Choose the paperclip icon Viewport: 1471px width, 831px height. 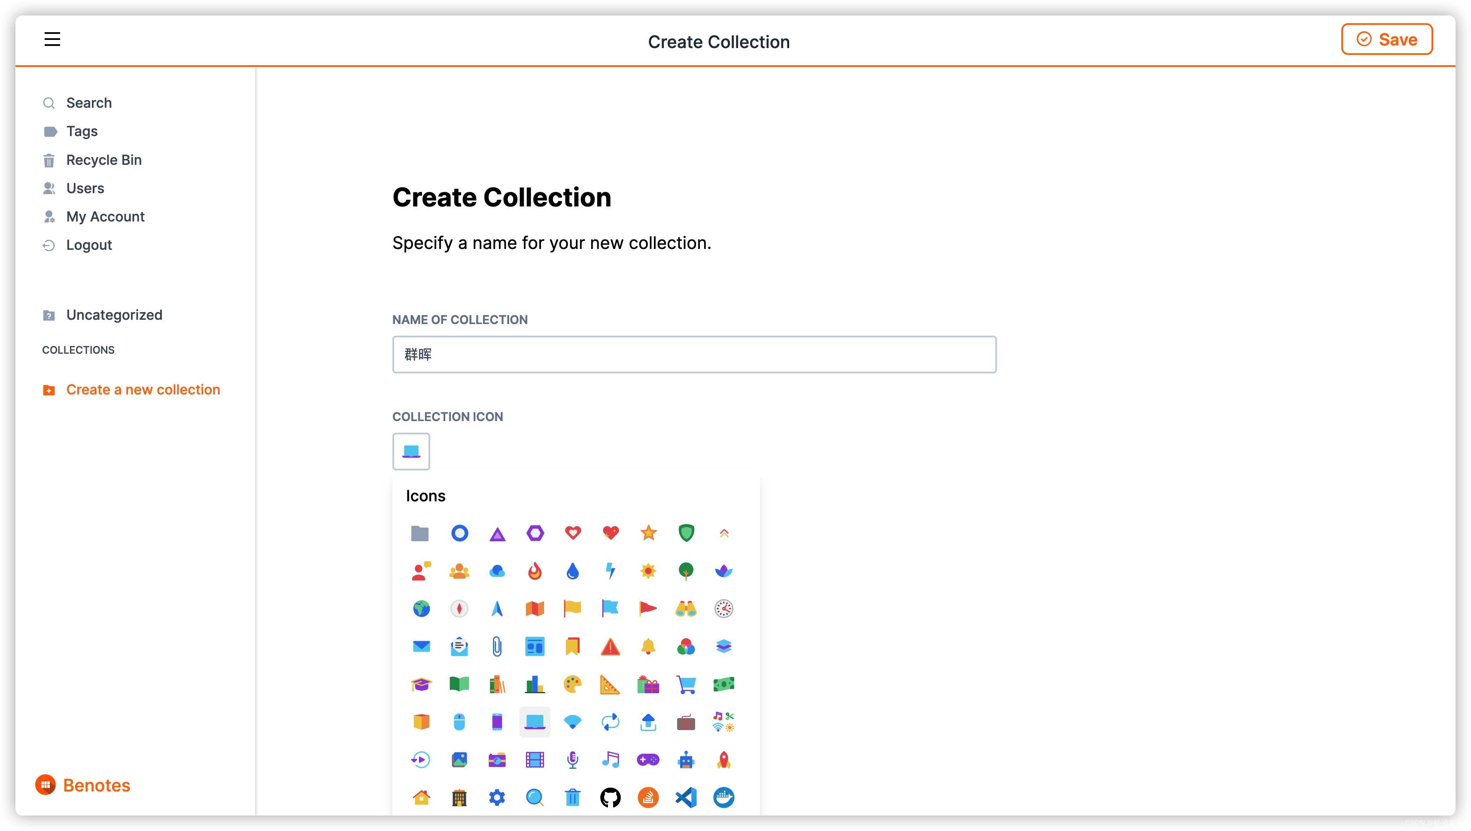pyautogui.click(x=497, y=646)
